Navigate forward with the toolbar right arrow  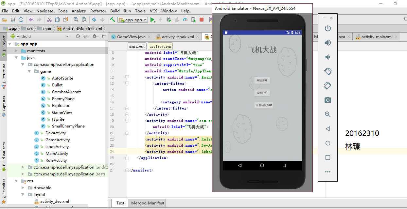click(102, 20)
